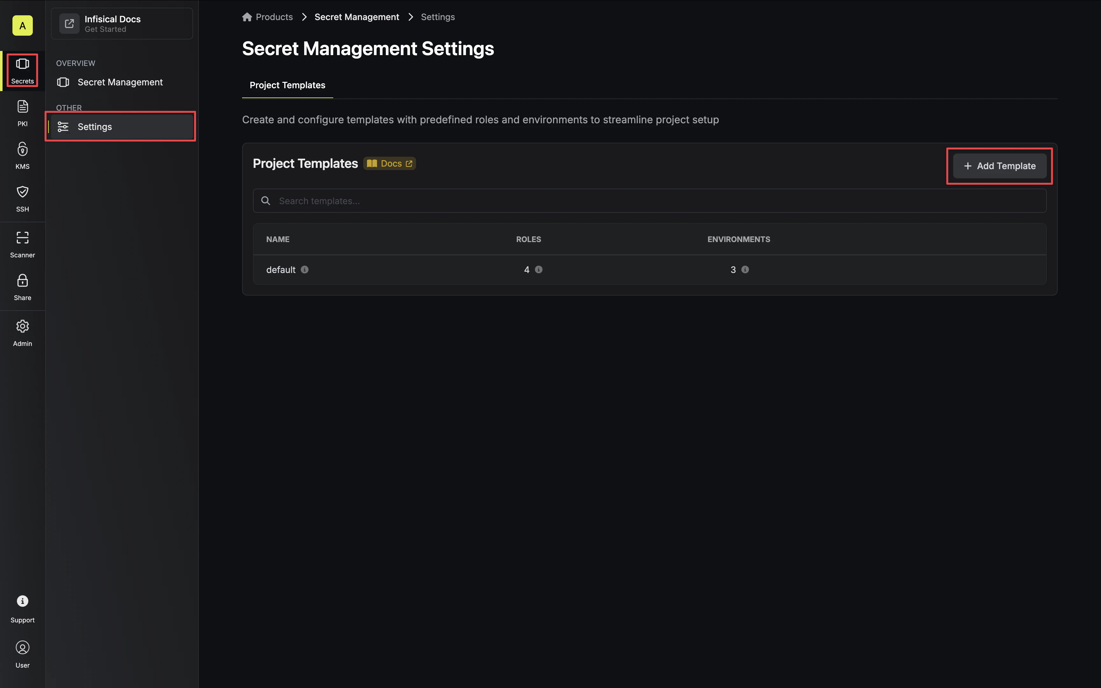The width and height of the screenshot is (1101, 688).
Task: Click the ENVIRONMENTS column header
Action: click(738, 239)
